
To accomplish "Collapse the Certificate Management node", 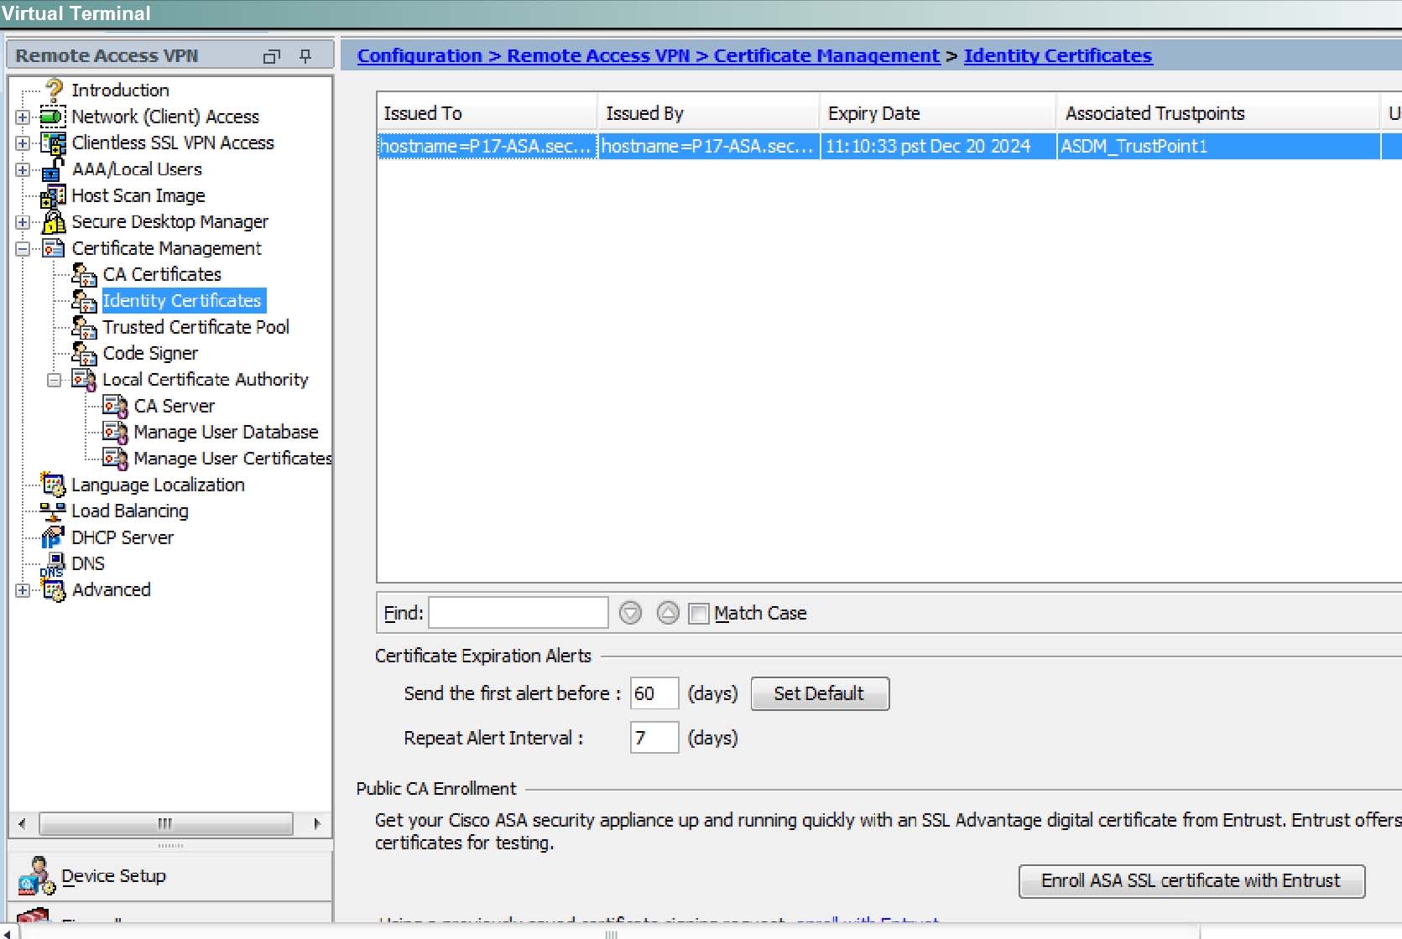I will click(x=23, y=248).
